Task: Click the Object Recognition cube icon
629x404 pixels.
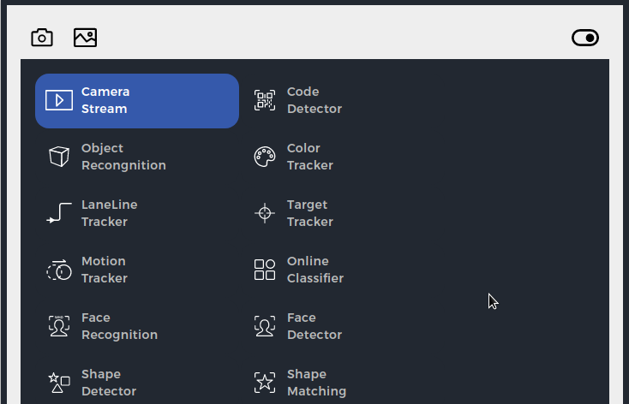Action: [x=58, y=157]
